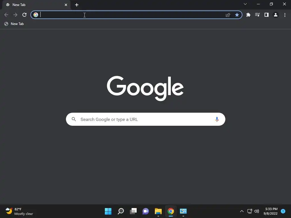Reload the current page
This screenshot has width=291, height=218.
[24, 15]
